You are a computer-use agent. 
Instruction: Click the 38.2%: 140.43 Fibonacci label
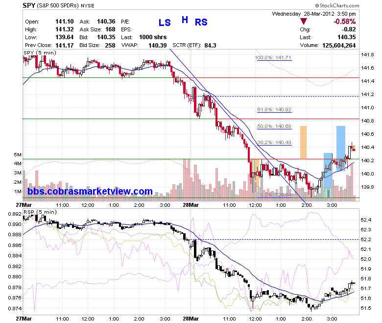pyautogui.click(x=274, y=142)
